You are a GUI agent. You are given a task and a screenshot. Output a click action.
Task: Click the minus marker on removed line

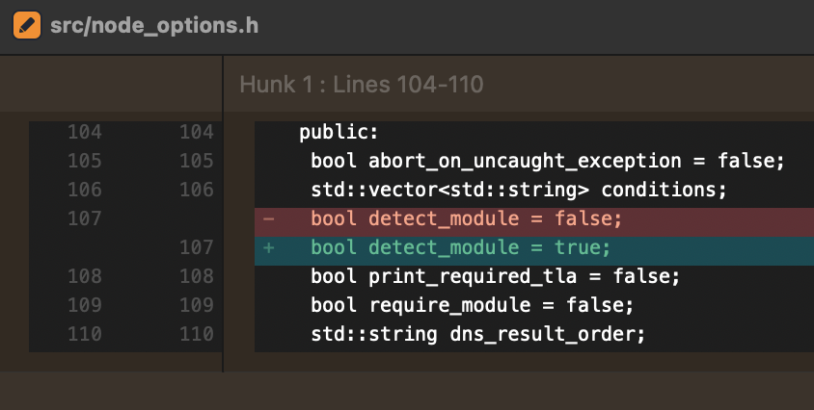coord(268,219)
